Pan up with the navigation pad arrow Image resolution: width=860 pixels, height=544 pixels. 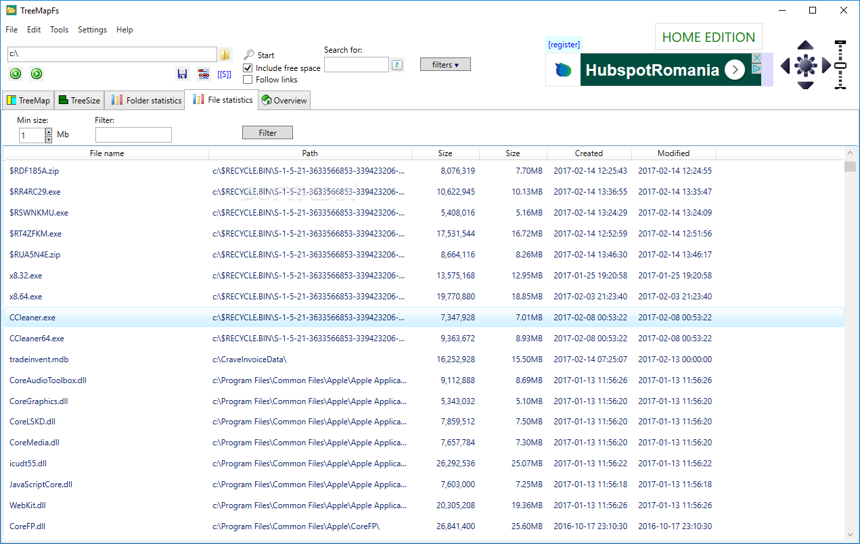[805, 45]
